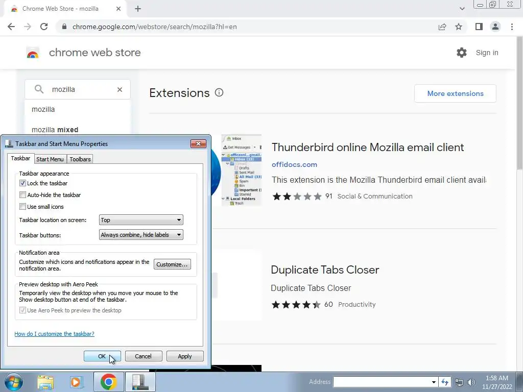
Task: Click the Address toolbar go button
Action: click(445, 382)
